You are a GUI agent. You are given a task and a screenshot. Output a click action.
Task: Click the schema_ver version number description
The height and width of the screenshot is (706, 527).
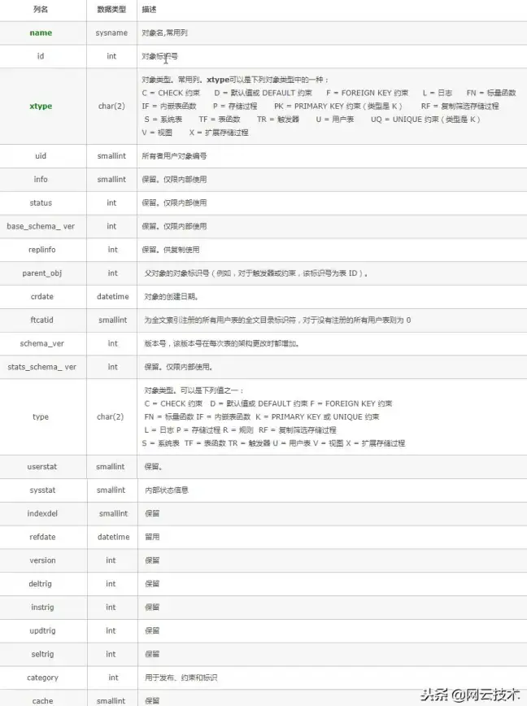(222, 343)
